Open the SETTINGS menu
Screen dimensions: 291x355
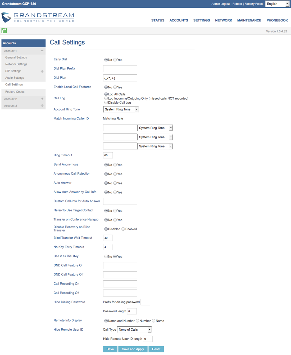pos(202,20)
